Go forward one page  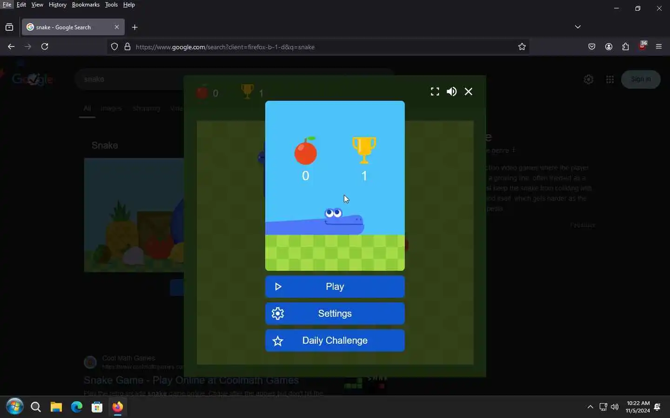28,46
